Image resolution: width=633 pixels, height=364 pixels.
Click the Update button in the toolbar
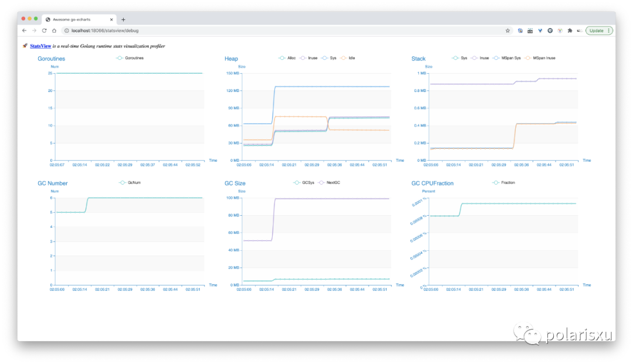pyautogui.click(x=596, y=30)
